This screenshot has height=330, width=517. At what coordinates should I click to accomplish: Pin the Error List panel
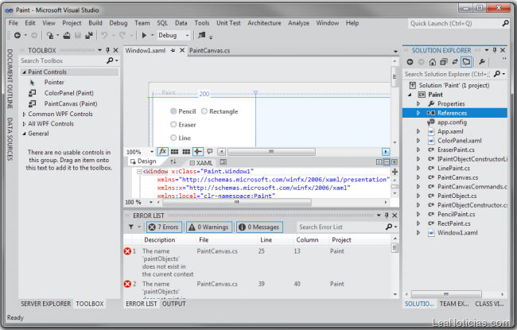387,215
